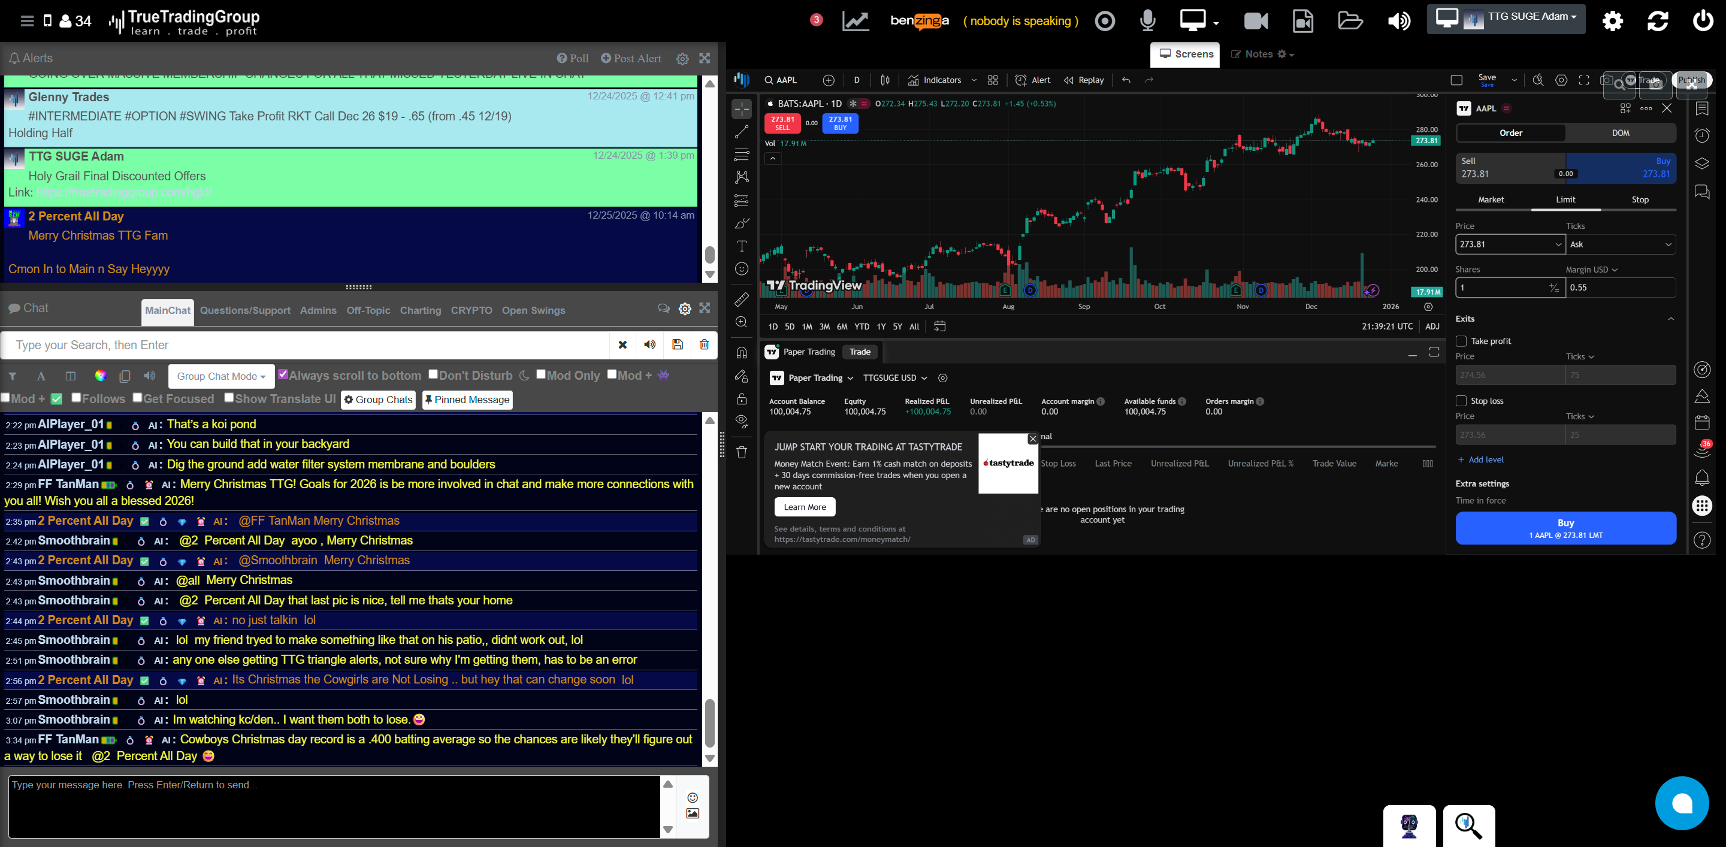Uncheck Always scroll to bottom in chat
The width and height of the screenshot is (1726, 847).
[x=284, y=374]
